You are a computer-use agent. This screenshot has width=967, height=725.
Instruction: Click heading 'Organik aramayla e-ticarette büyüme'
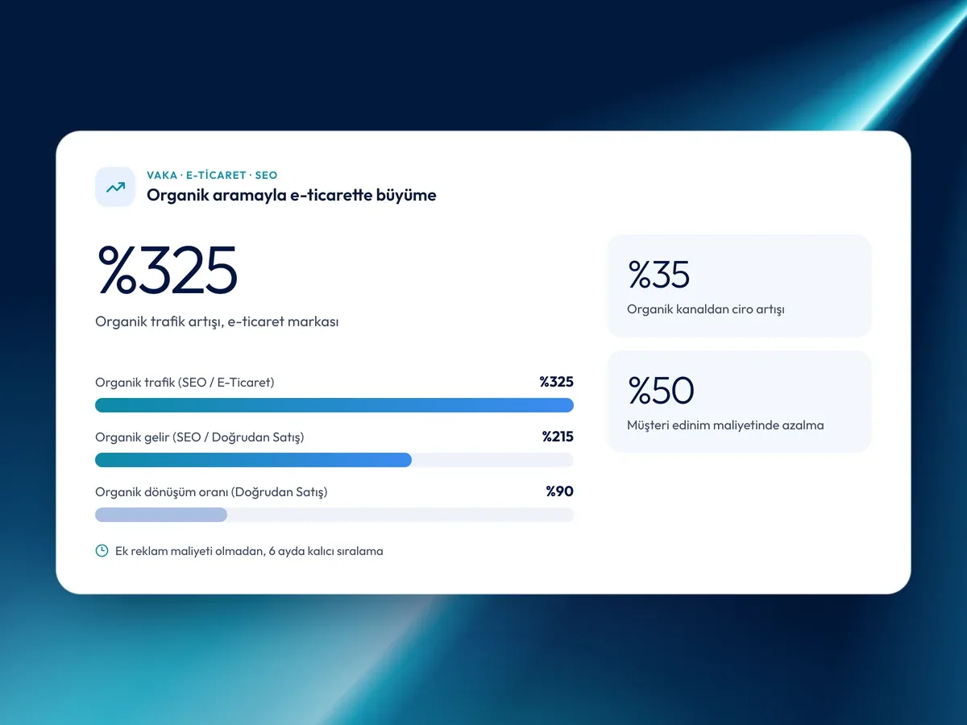pos(292,195)
